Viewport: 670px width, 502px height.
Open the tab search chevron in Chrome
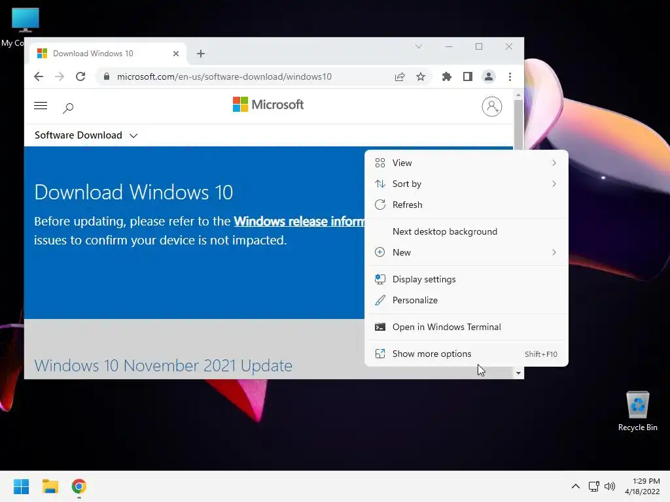pos(418,46)
